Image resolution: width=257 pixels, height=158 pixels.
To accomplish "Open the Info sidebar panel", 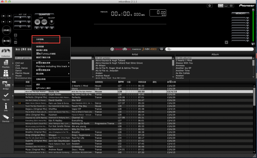I will [6, 107].
